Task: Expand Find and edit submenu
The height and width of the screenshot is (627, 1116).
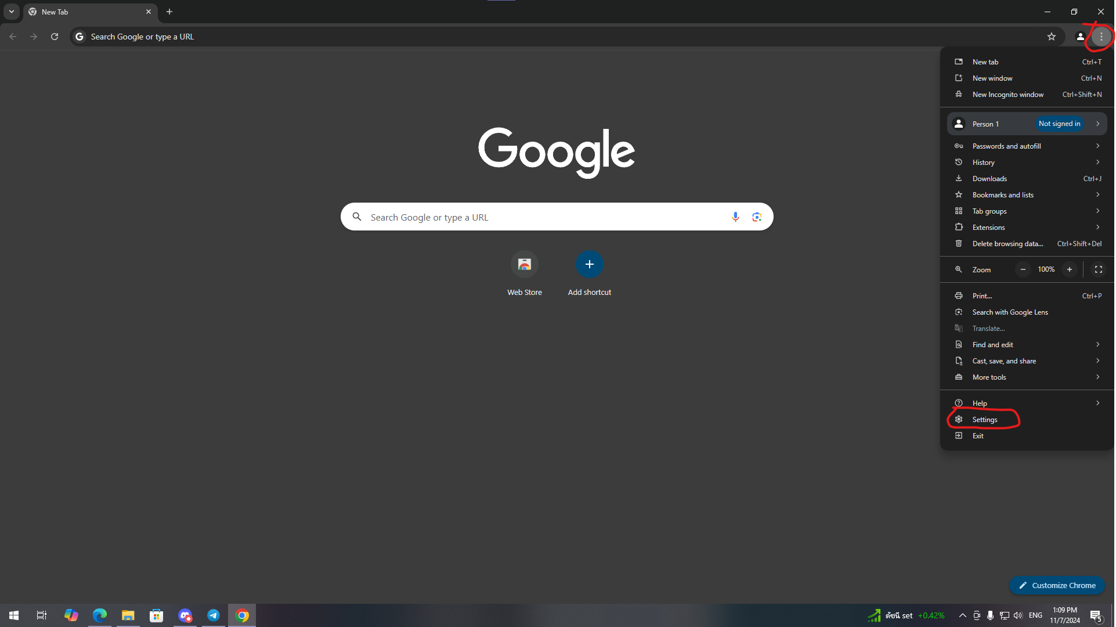Action: point(1028,345)
